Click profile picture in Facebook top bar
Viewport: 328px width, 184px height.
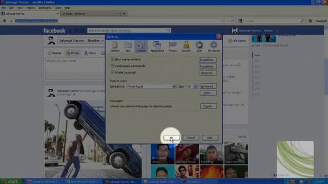[x=235, y=31]
